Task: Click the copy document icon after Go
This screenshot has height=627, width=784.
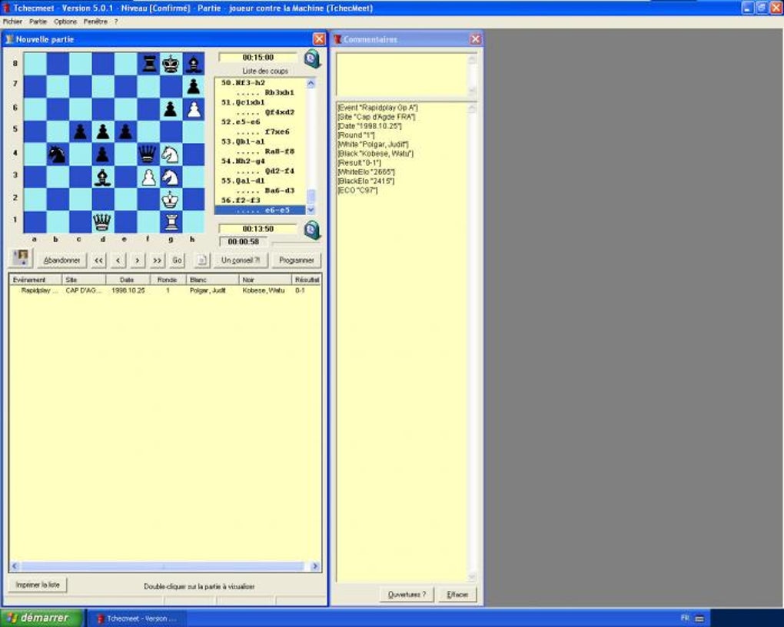Action: click(x=202, y=260)
